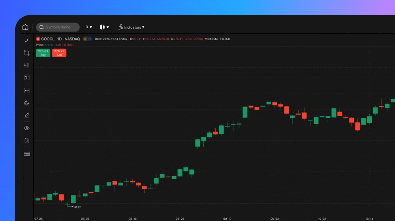This screenshot has width=395, height=221.
Task: Click the turnover value T:8.75B
Action: [x=224, y=39]
